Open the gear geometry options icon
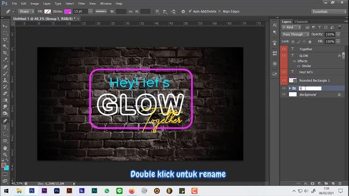This screenshot has height=196, width=349. tap(183, 11)
